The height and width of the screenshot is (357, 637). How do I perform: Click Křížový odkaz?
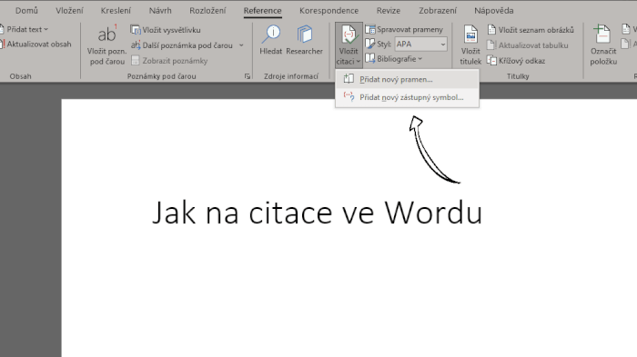coord(516,61)
